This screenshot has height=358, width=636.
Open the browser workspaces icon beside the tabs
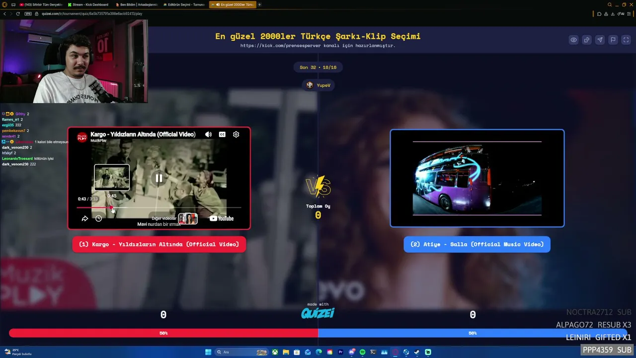pyautogui.click(x=13, y=4)
